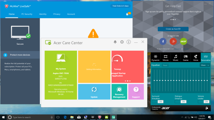The height and width of the screenshot is (120, 214).
Task: Switch to Privacy tab
Action: 57,14
